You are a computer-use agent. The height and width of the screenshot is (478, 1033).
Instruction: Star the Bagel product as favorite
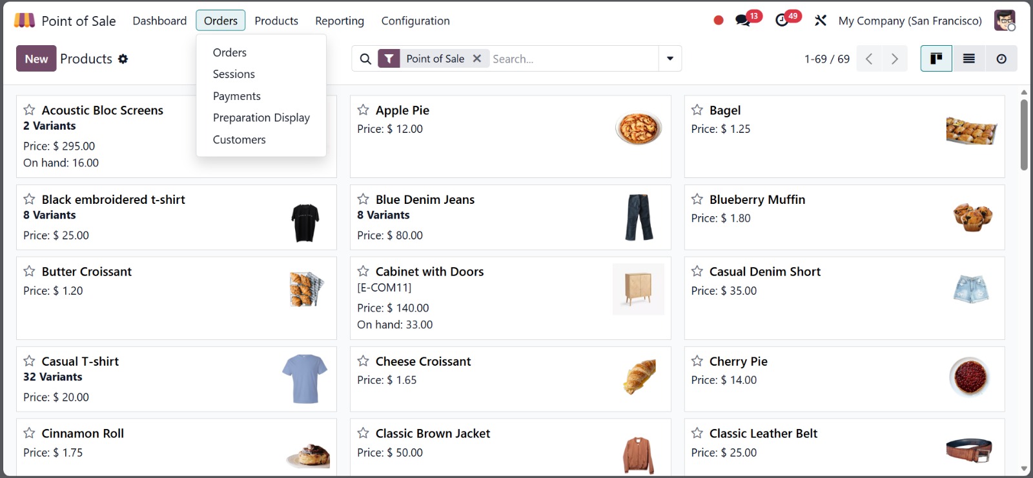point(697,110)
